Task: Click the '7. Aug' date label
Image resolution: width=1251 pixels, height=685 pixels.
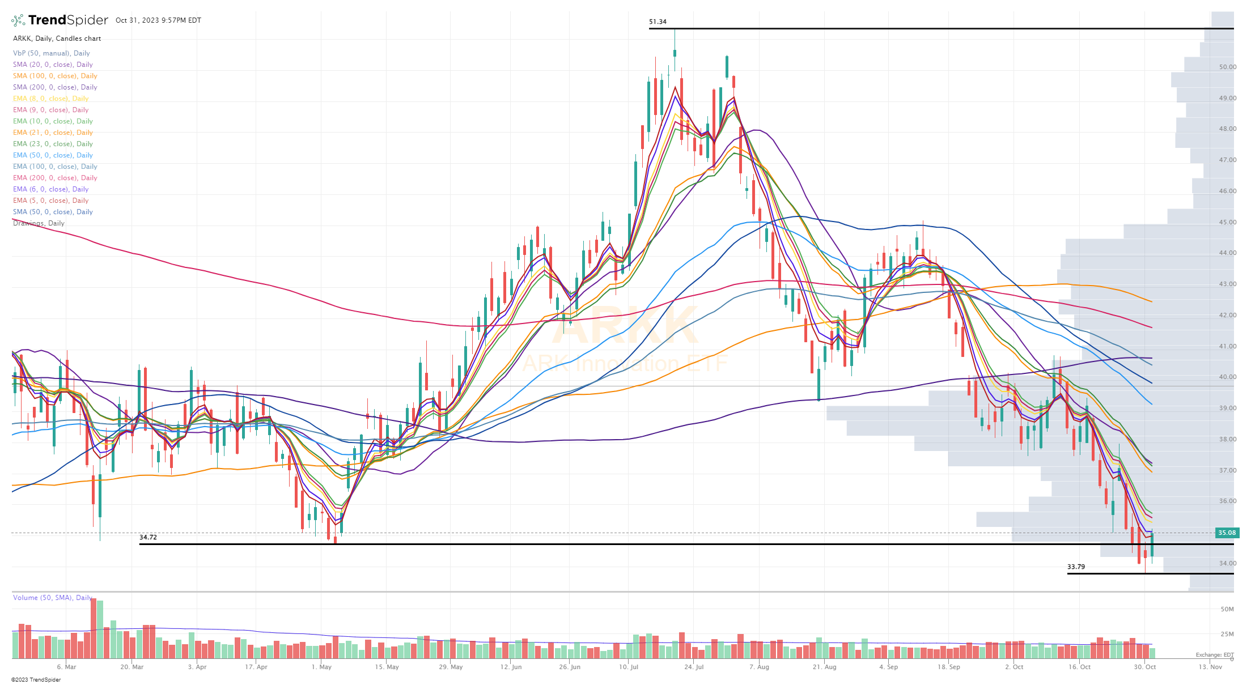Action: (759, 667)
